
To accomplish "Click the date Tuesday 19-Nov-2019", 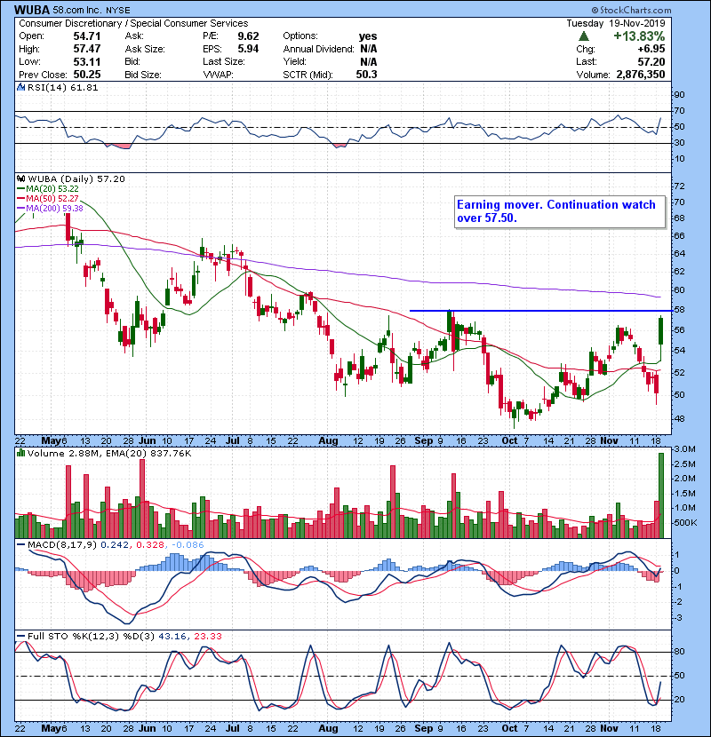I will click(616, 23).
